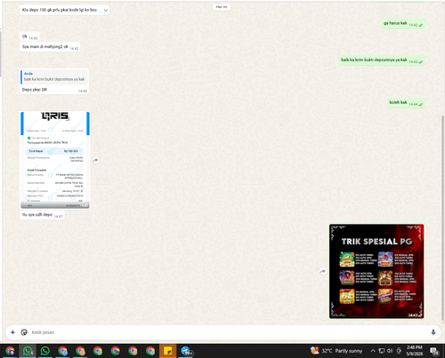445x358 pixels.
Task: Open network settings tray icon
Action: pos(382,351)
